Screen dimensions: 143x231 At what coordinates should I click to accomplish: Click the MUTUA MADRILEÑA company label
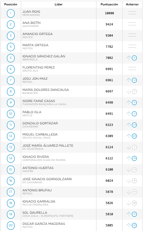click(x=35, y=205)
